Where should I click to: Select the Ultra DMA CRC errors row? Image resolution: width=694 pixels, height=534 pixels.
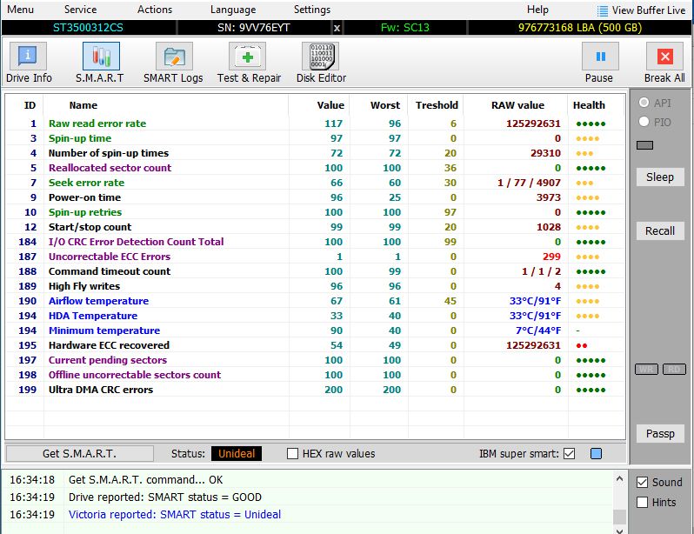tap(315, 390)
